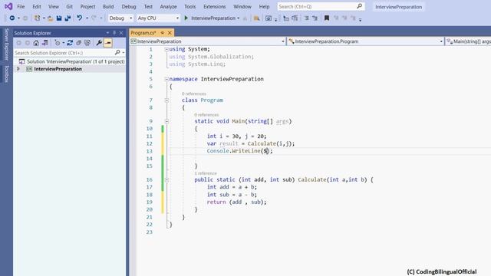Image resolution: width=491 pixels, height=276 pixels.
Task: Toggle the highlighted Preview Selected Items button
Action: click(108, 43)
